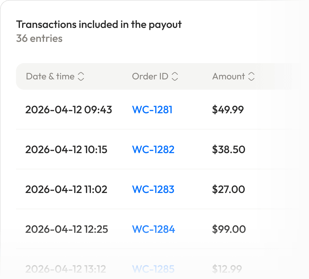Click the "36 entries" count text

[x=39, y=39]
